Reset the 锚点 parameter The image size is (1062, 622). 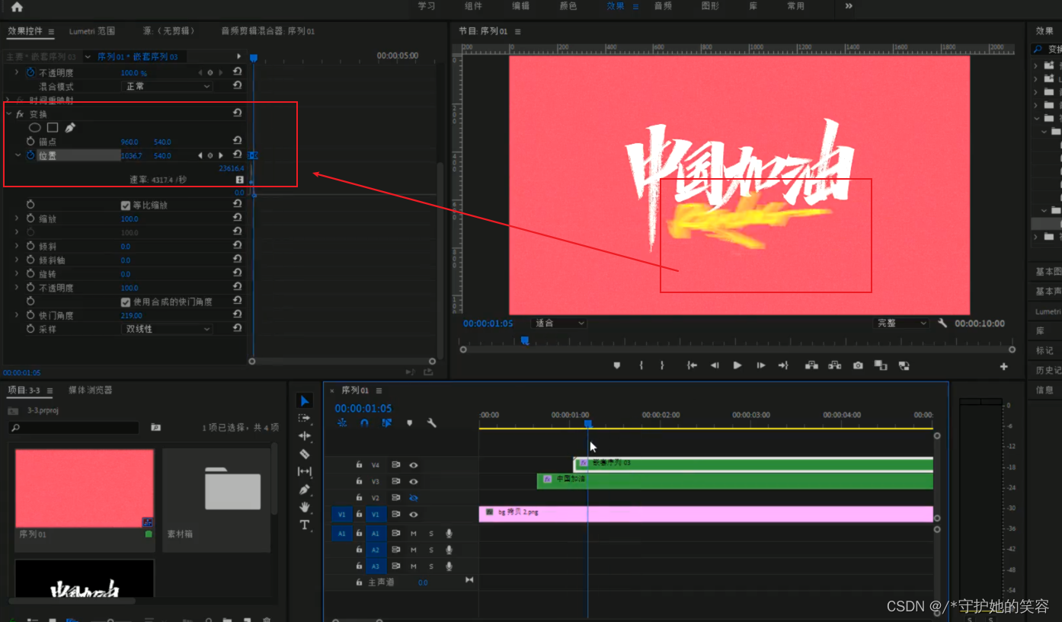238,141
